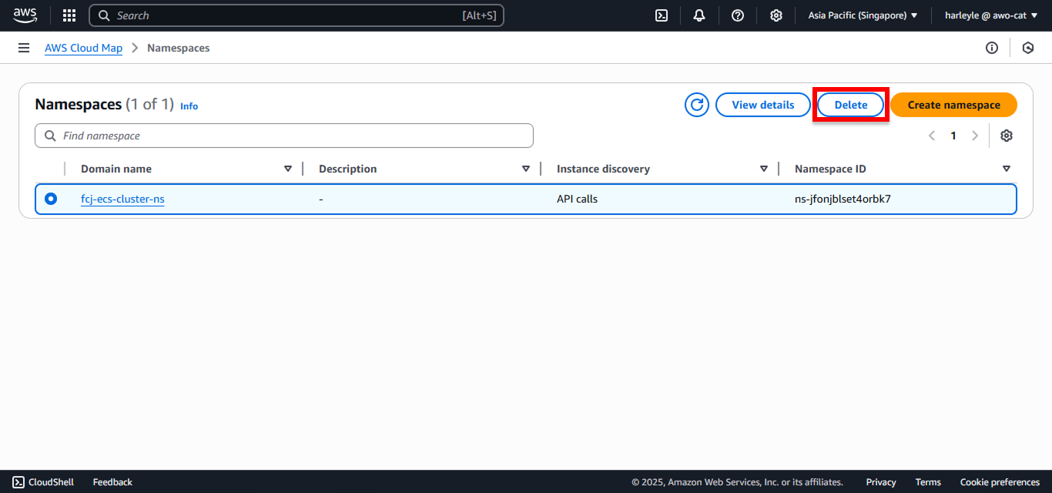Open the Asia Pacific (Singapore) region dropdown

[863, 15]
